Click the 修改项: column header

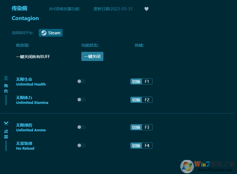pos(23,45)
